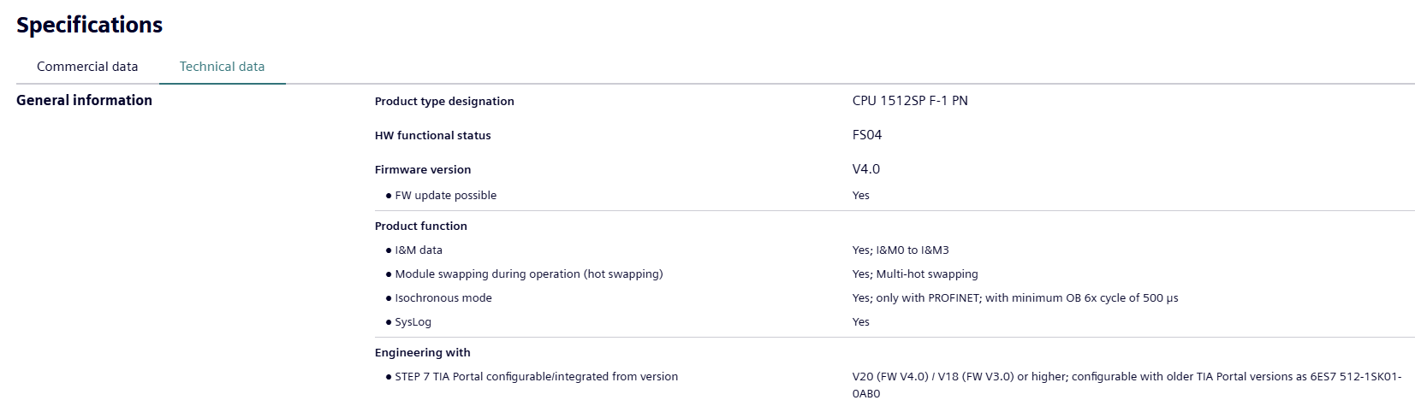Click the Isochronous mode row label
This screenshot has height=406, width=1415.
click(443, 297)
